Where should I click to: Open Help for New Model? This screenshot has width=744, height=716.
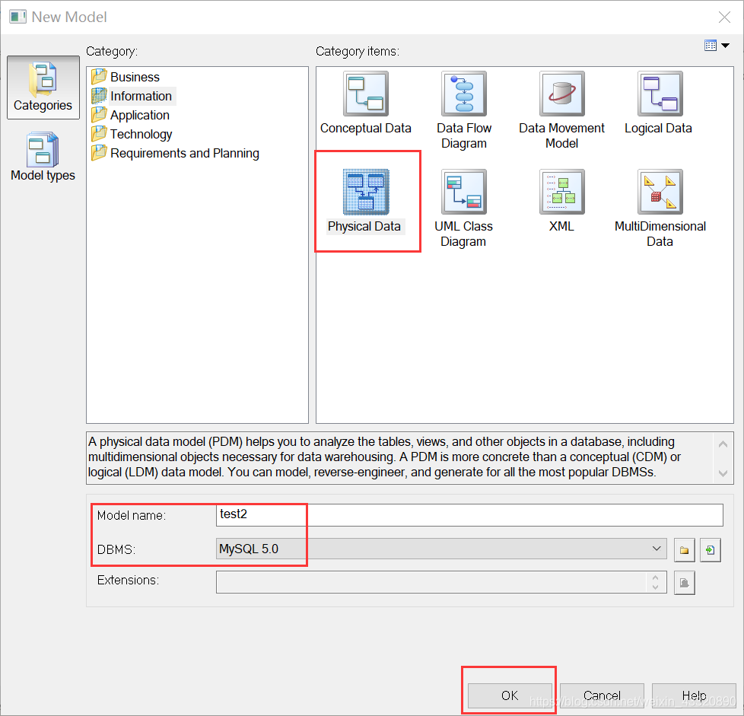[694, 695]
